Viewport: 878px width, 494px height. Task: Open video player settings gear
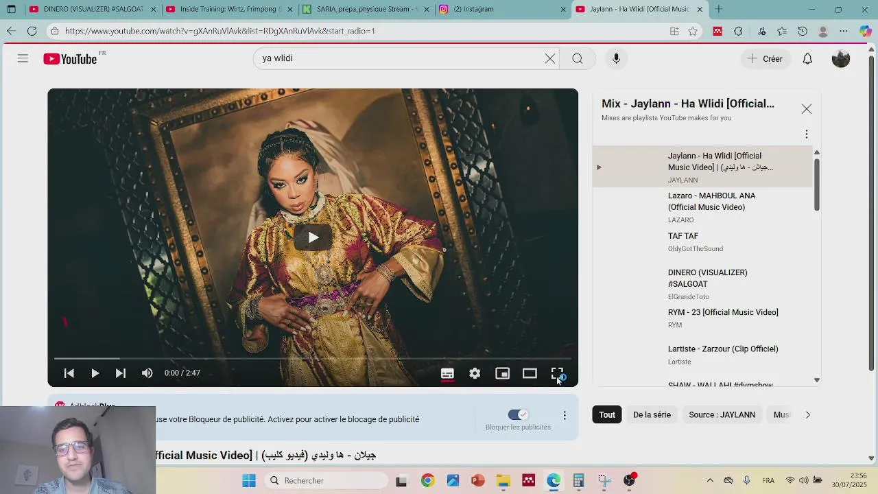475,373
